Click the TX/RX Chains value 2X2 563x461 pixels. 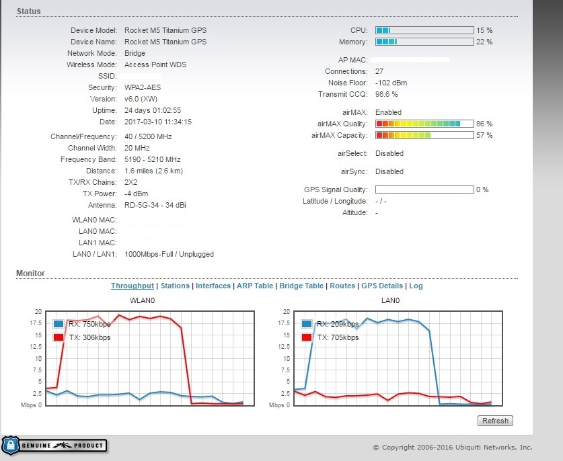point(130,183)
